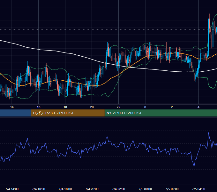Click the oscillator's highest peak after 7/5 04:00
This screenshot has width=217, height=192.
tap(209, 133)
